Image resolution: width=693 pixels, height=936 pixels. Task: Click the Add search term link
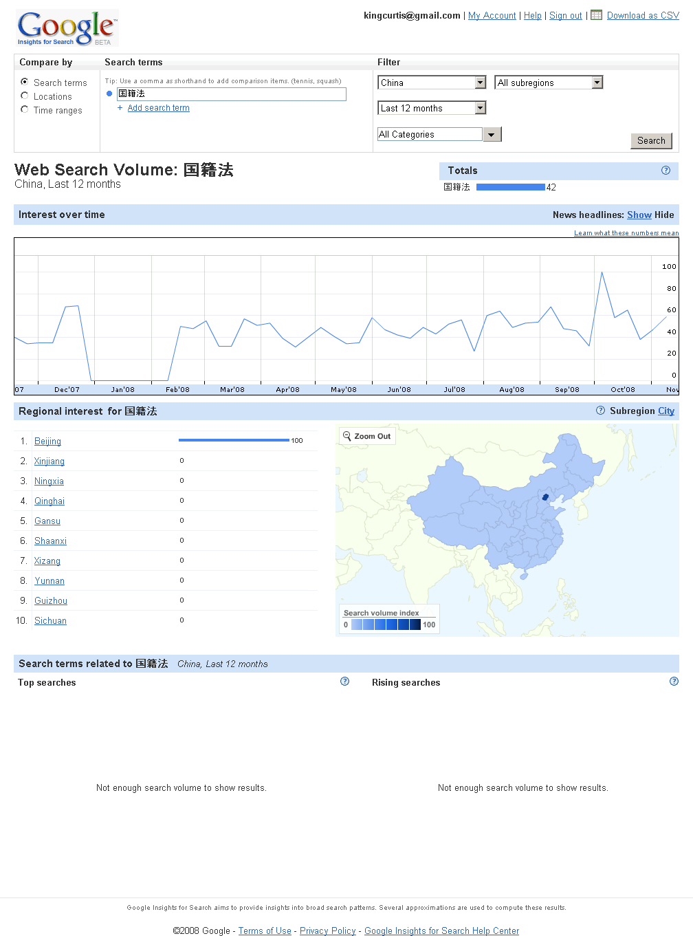158,108
